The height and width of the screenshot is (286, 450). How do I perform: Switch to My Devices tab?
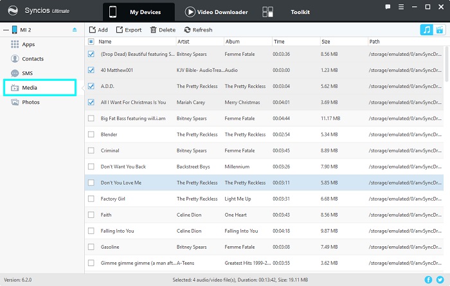point(139,12)
